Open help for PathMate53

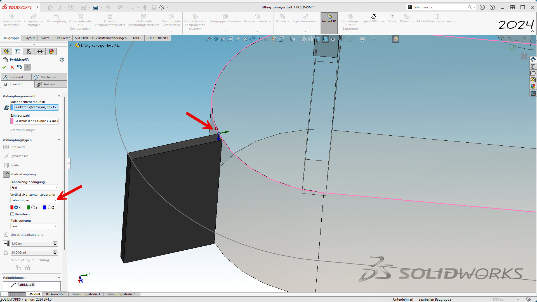[x=62, y=60]
